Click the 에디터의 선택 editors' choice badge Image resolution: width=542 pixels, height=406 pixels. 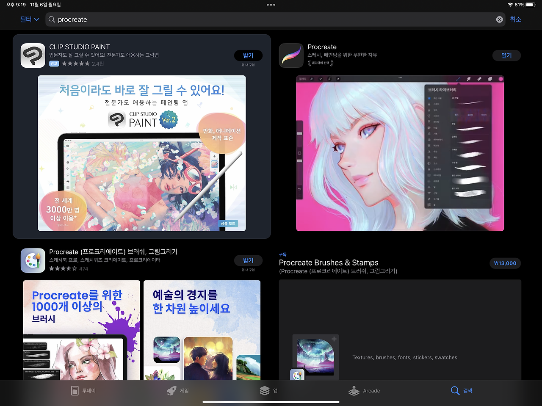coord(321,63)
